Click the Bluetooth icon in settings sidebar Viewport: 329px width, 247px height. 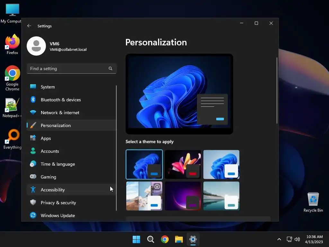(x=33, y=99)
